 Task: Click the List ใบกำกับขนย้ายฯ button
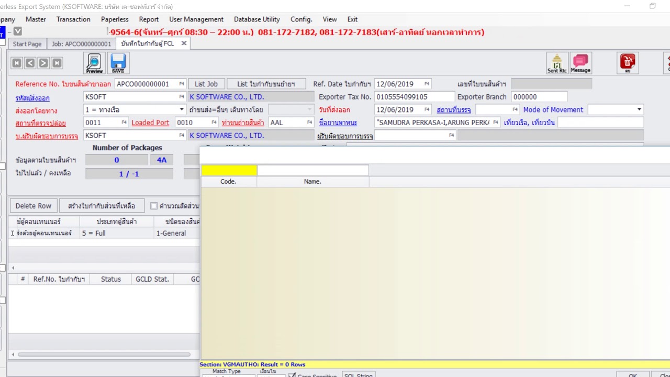tap(266, 84)
